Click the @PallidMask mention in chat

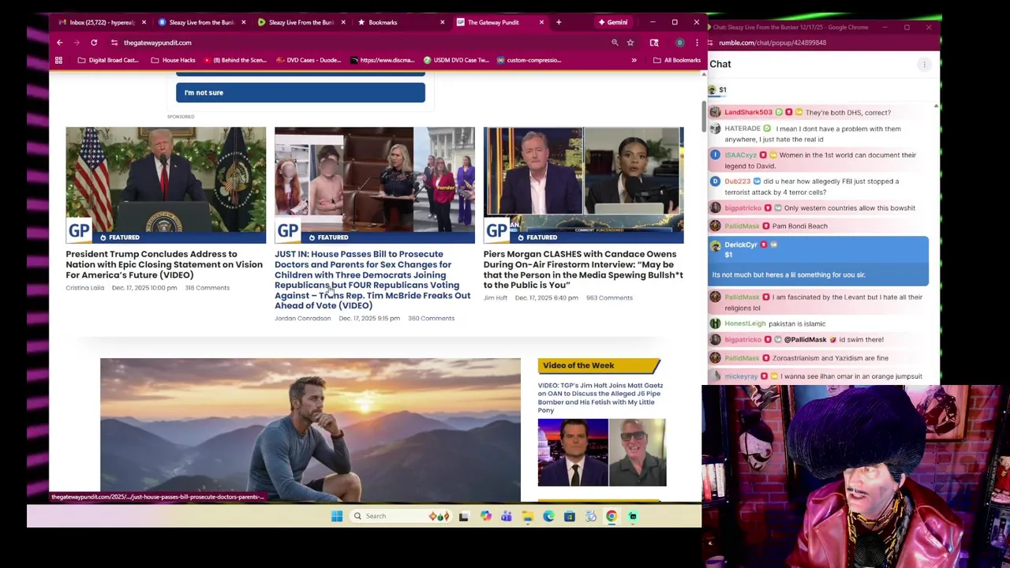click(x=805, y=340)
